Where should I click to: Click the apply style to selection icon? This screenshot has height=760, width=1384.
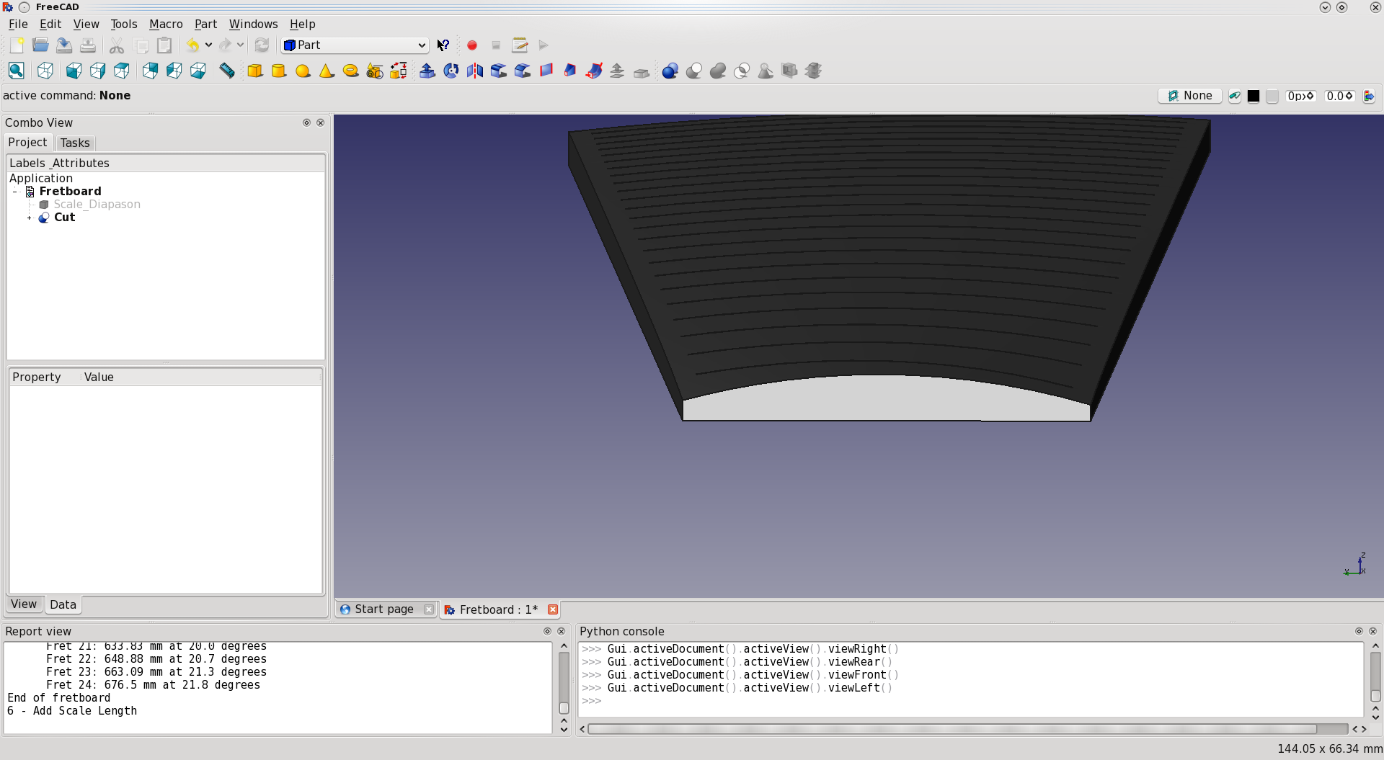coord(1369,96)
